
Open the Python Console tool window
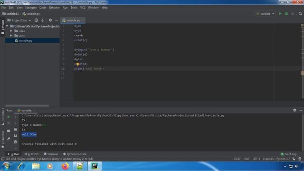75,154
